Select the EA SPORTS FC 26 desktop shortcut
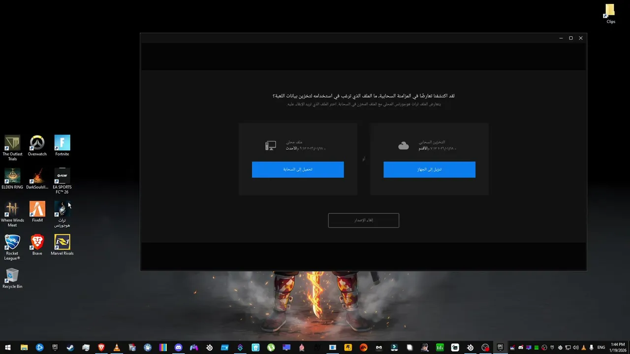 (x=62, y=181)
